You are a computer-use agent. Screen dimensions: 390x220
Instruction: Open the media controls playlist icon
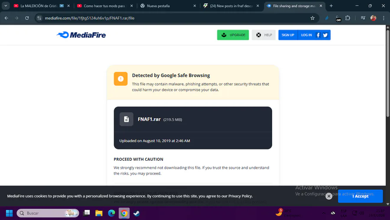pos(363,18)
